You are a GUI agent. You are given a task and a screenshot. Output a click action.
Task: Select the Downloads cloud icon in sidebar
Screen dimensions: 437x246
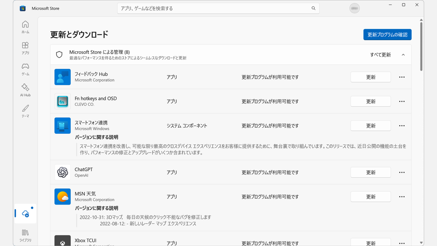point(25,214)
